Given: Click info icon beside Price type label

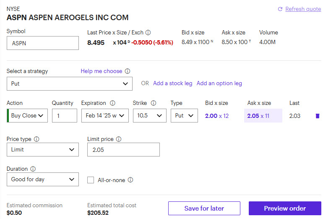Looking at the screenshot, I should click(x=36, y=139).
